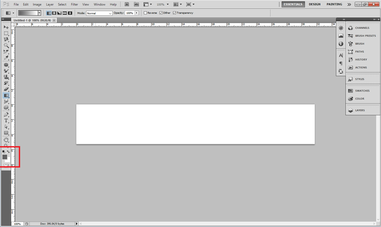Select the Rectangular Marquee tool
This screenshot has width=381, height=227.
6,33
